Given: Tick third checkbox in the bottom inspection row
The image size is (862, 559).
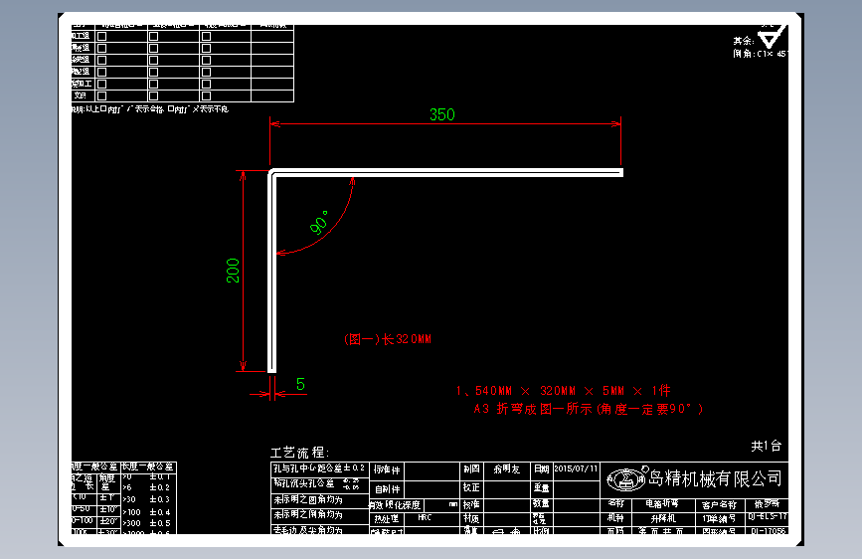Looking at the screenshot, I should click(206, 96).
